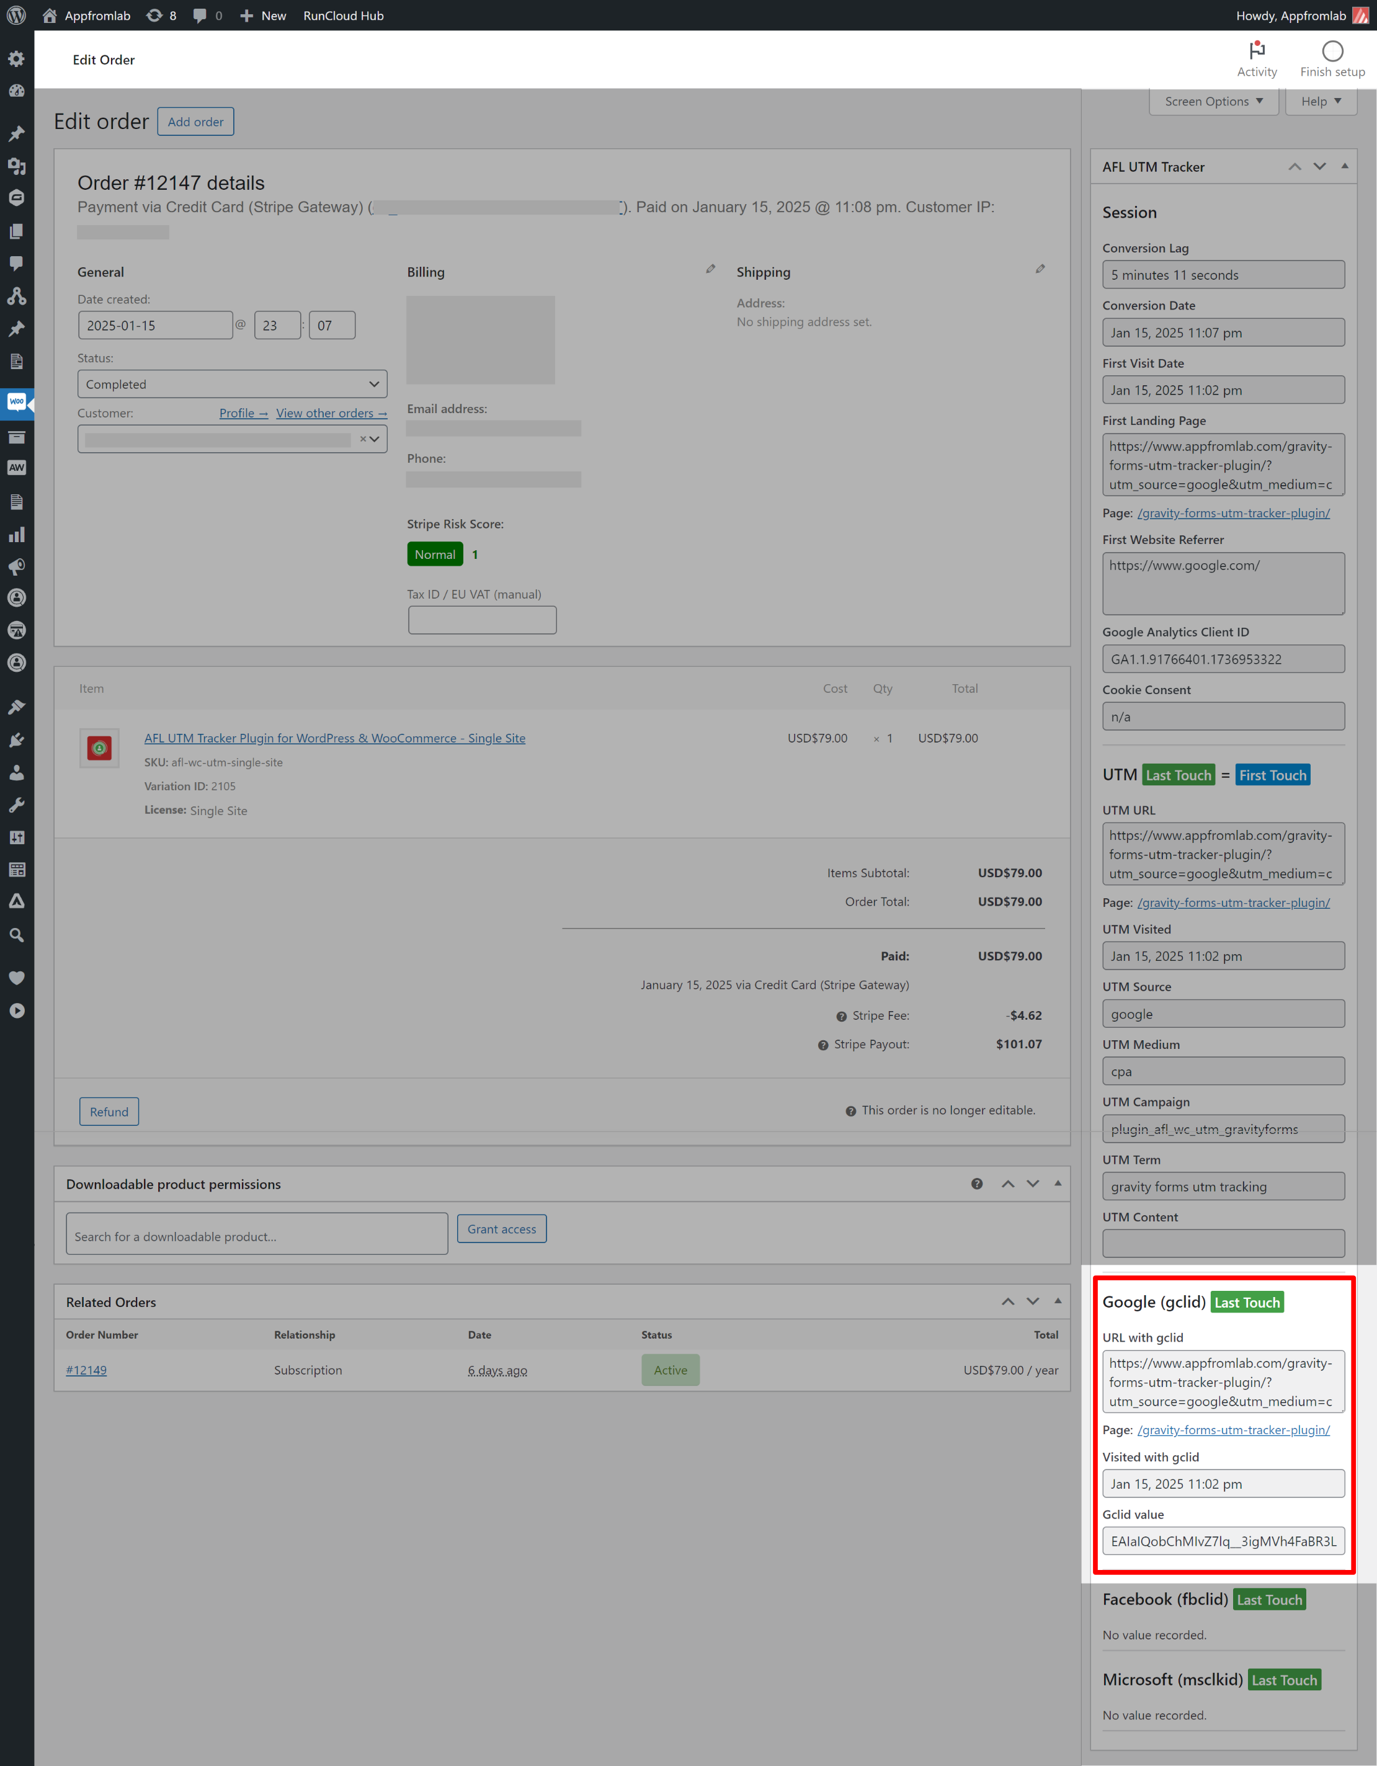This screenshot has height=1766, width=1377.
Task: Move the Downloadable product permissions panel down
Action: pyautogui.click(x=1033, y=1184)
